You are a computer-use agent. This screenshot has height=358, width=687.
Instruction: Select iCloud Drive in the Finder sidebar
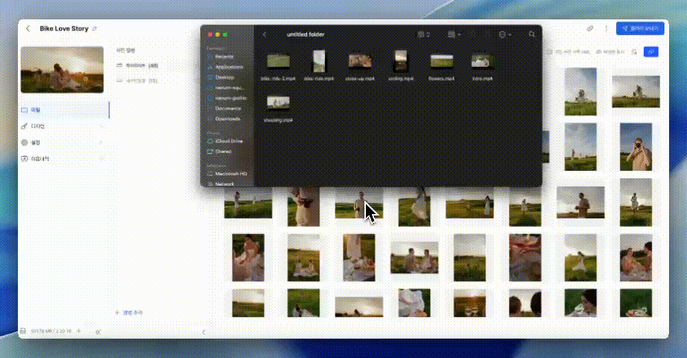click(229, 140)
